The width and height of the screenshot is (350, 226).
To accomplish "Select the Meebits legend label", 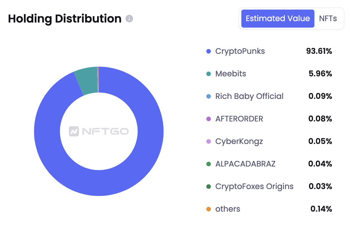I will coord(231,74).
